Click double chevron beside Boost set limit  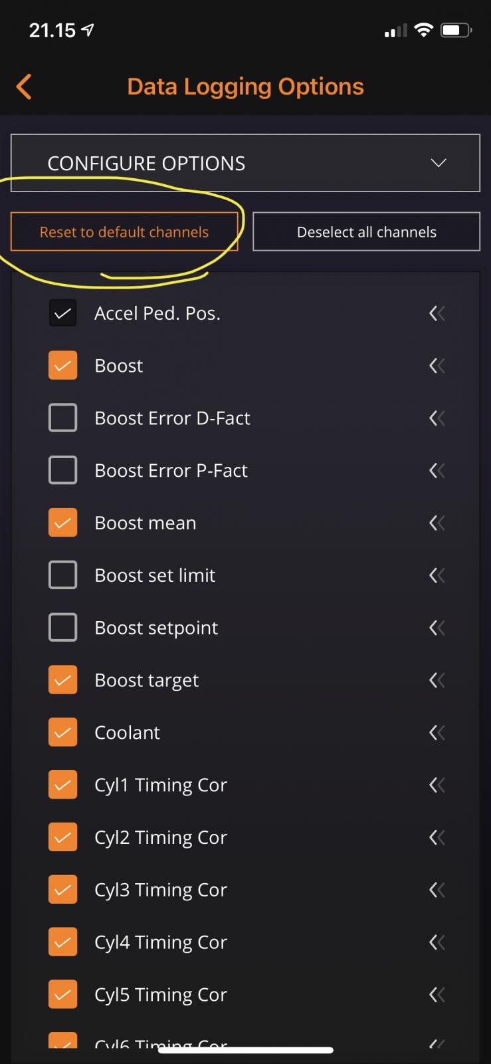[437, 575]
